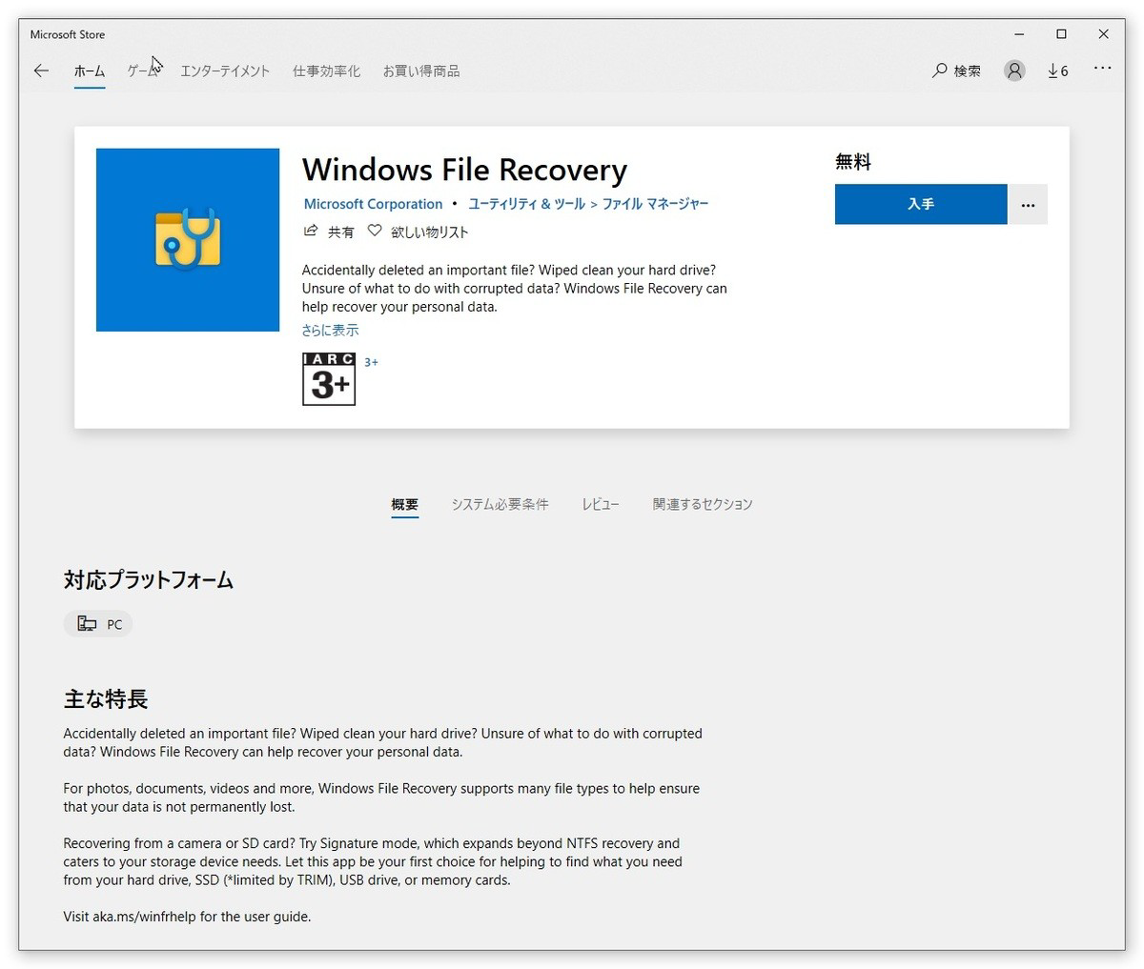Viewport: 1144px width, 969px height.
Task: Click the 入手 button to get the app
Action: 920,204
